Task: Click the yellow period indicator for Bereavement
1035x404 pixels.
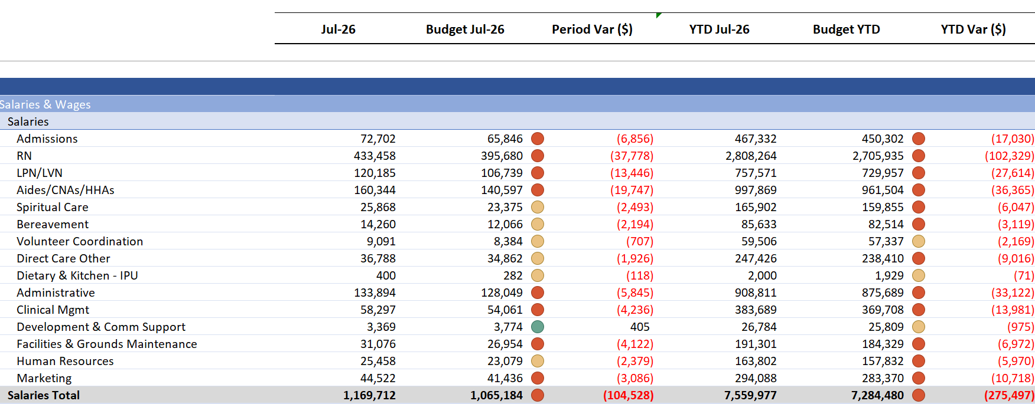Action: tap(538, 224)
